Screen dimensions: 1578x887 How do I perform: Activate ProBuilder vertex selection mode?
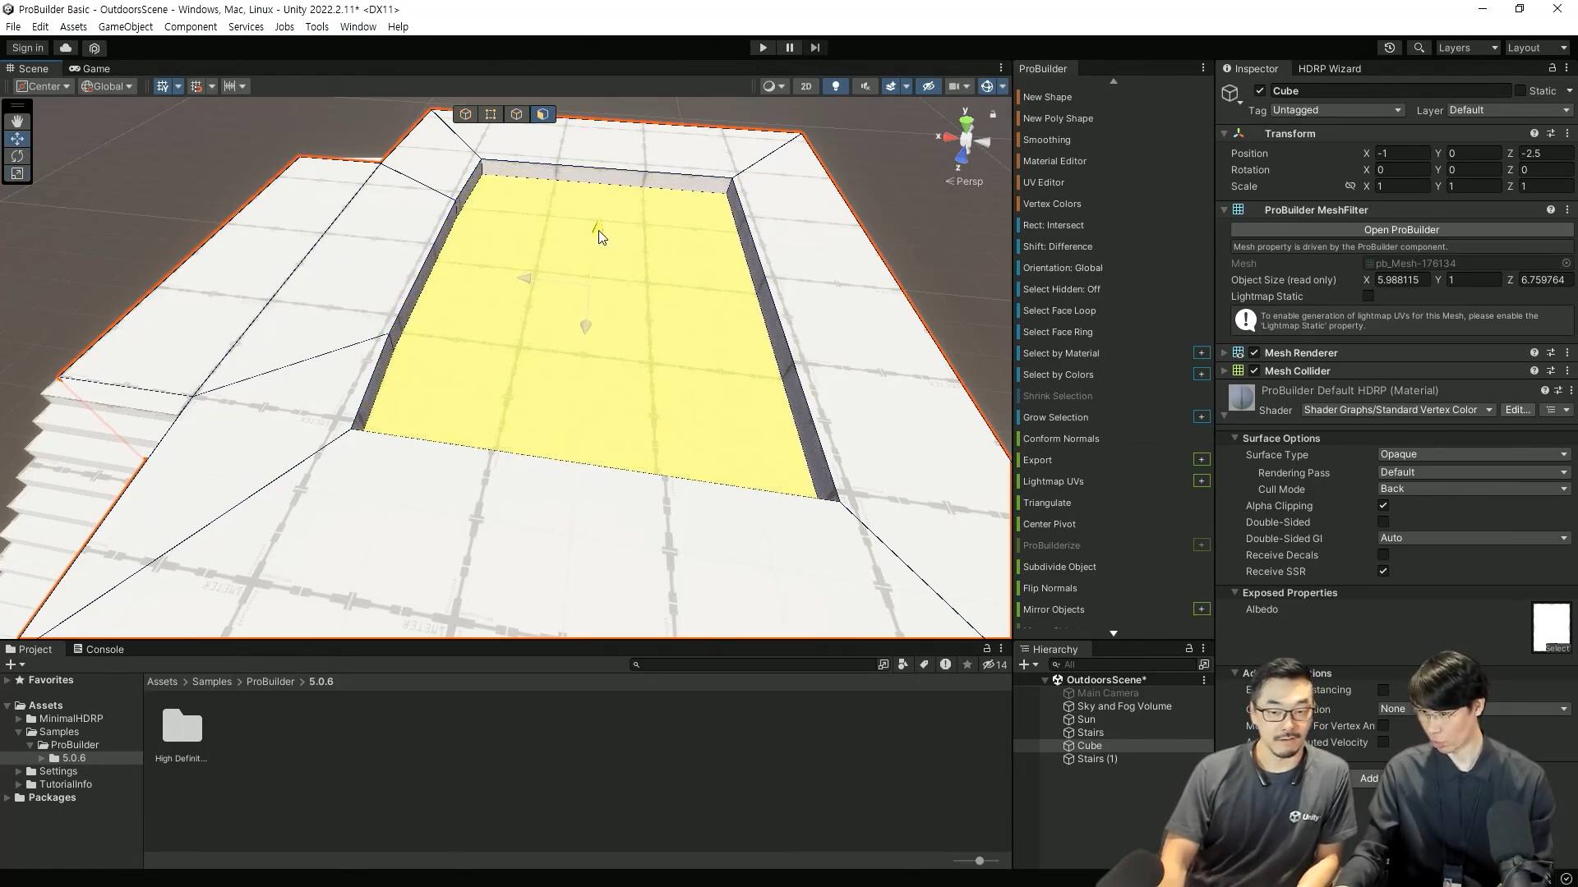[x=491, y=114]
